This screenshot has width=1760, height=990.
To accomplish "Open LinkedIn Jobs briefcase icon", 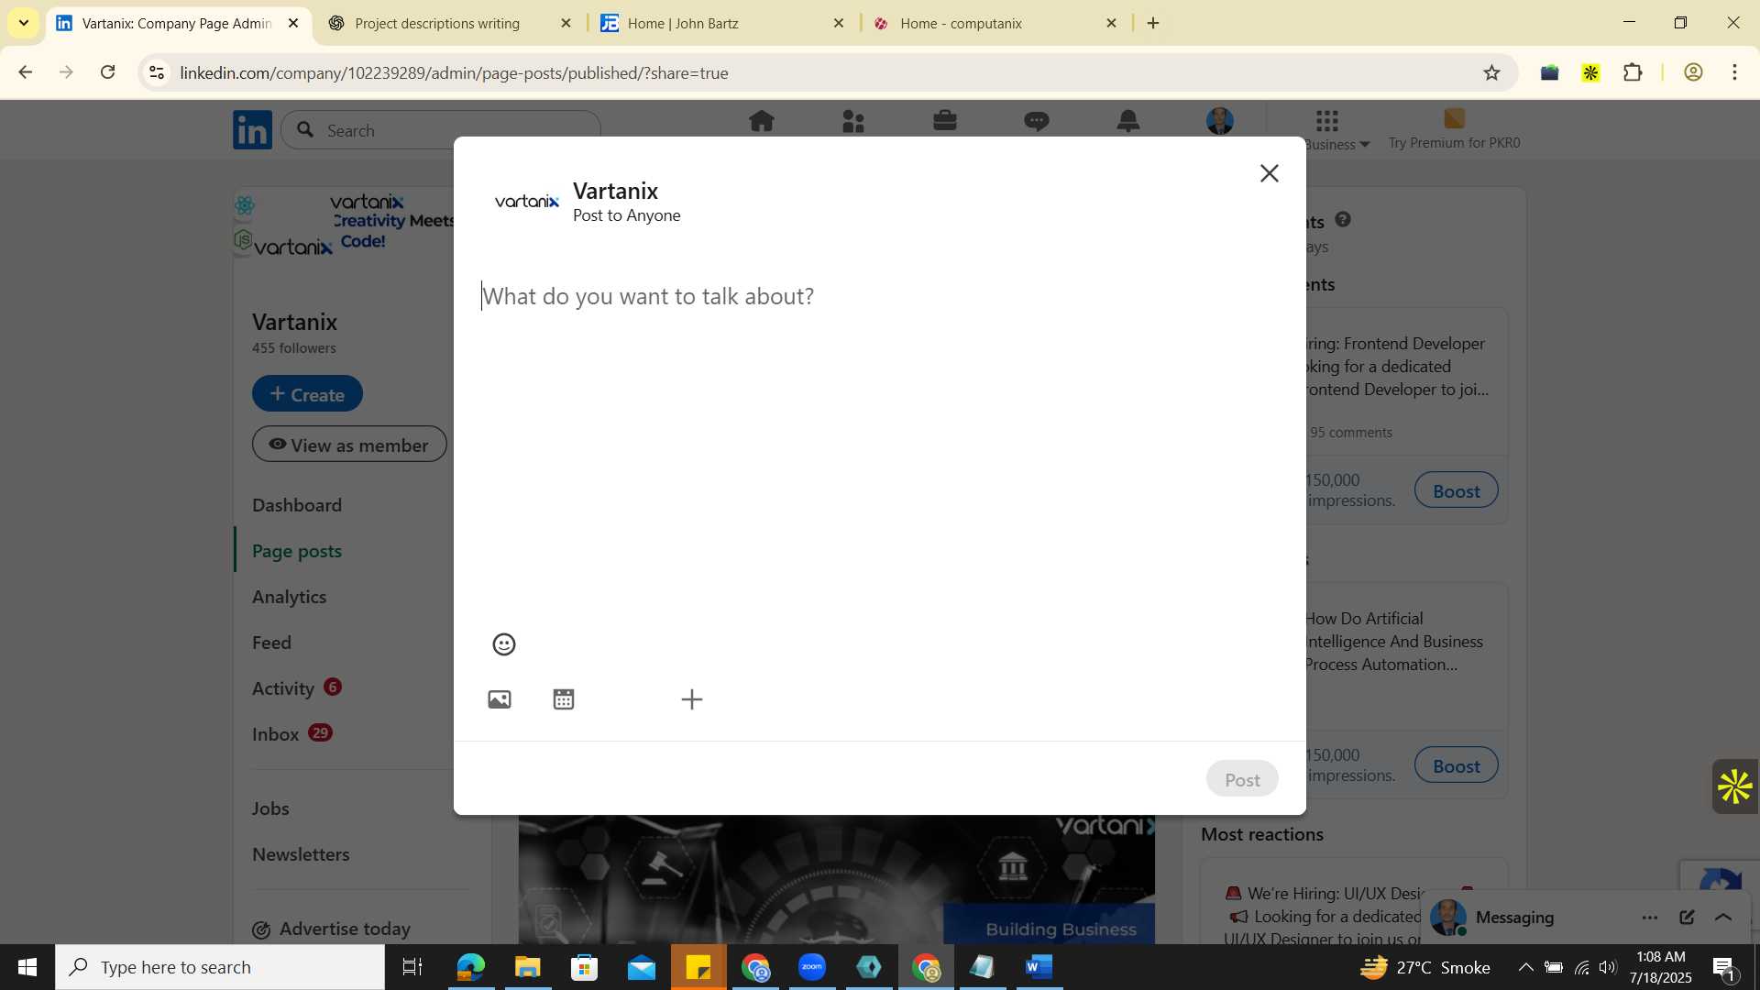I will pos(945,121).
